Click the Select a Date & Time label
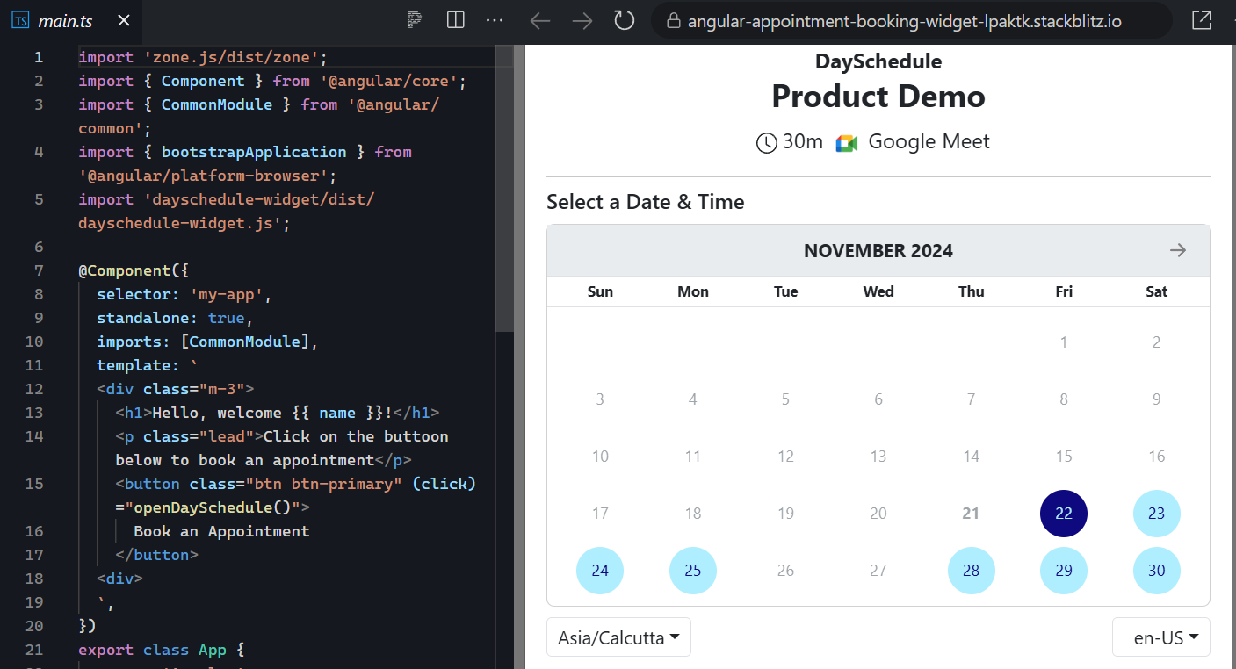 646,202
